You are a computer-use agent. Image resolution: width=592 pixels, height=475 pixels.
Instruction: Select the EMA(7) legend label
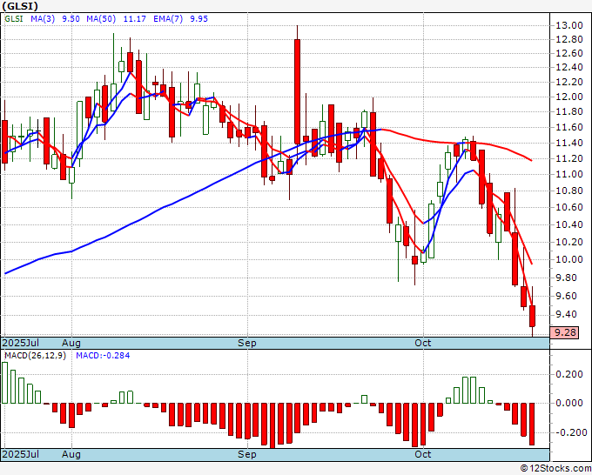click(168, 18)
